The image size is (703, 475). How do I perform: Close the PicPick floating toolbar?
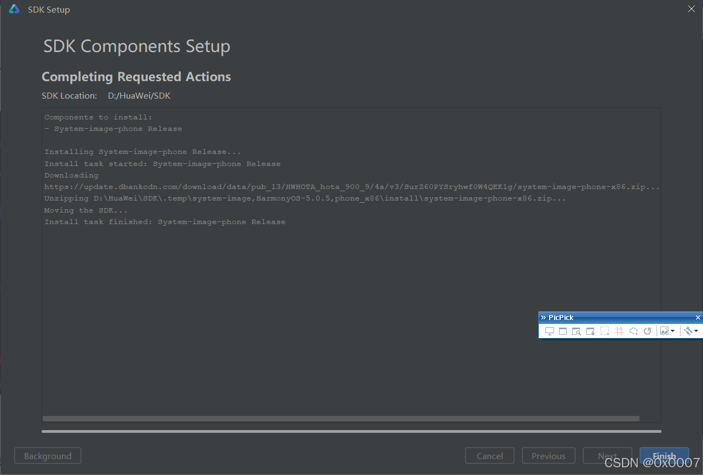(x=698, y=317)
